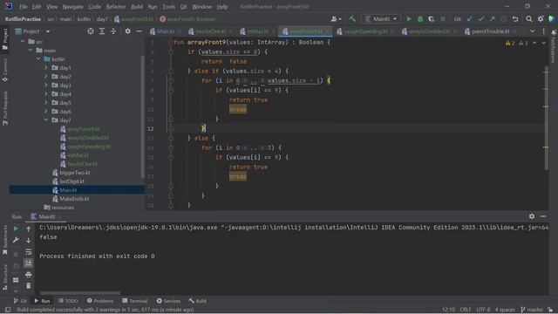Expand the day5 folder
Image resolution: width=558 pixels, height=314 pixels.
point(46,103)
